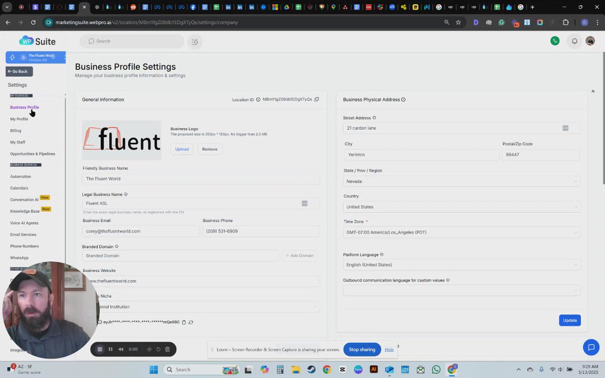Open Knowledge Base settings
This screenshot has height=378, width=605.
pos(25,211)
